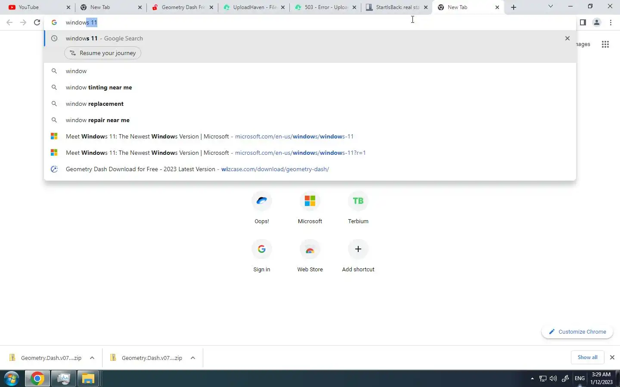Remove the 'windows 11' history suggestion
Screen dimensions: 620x387
[x=567, y=38]
